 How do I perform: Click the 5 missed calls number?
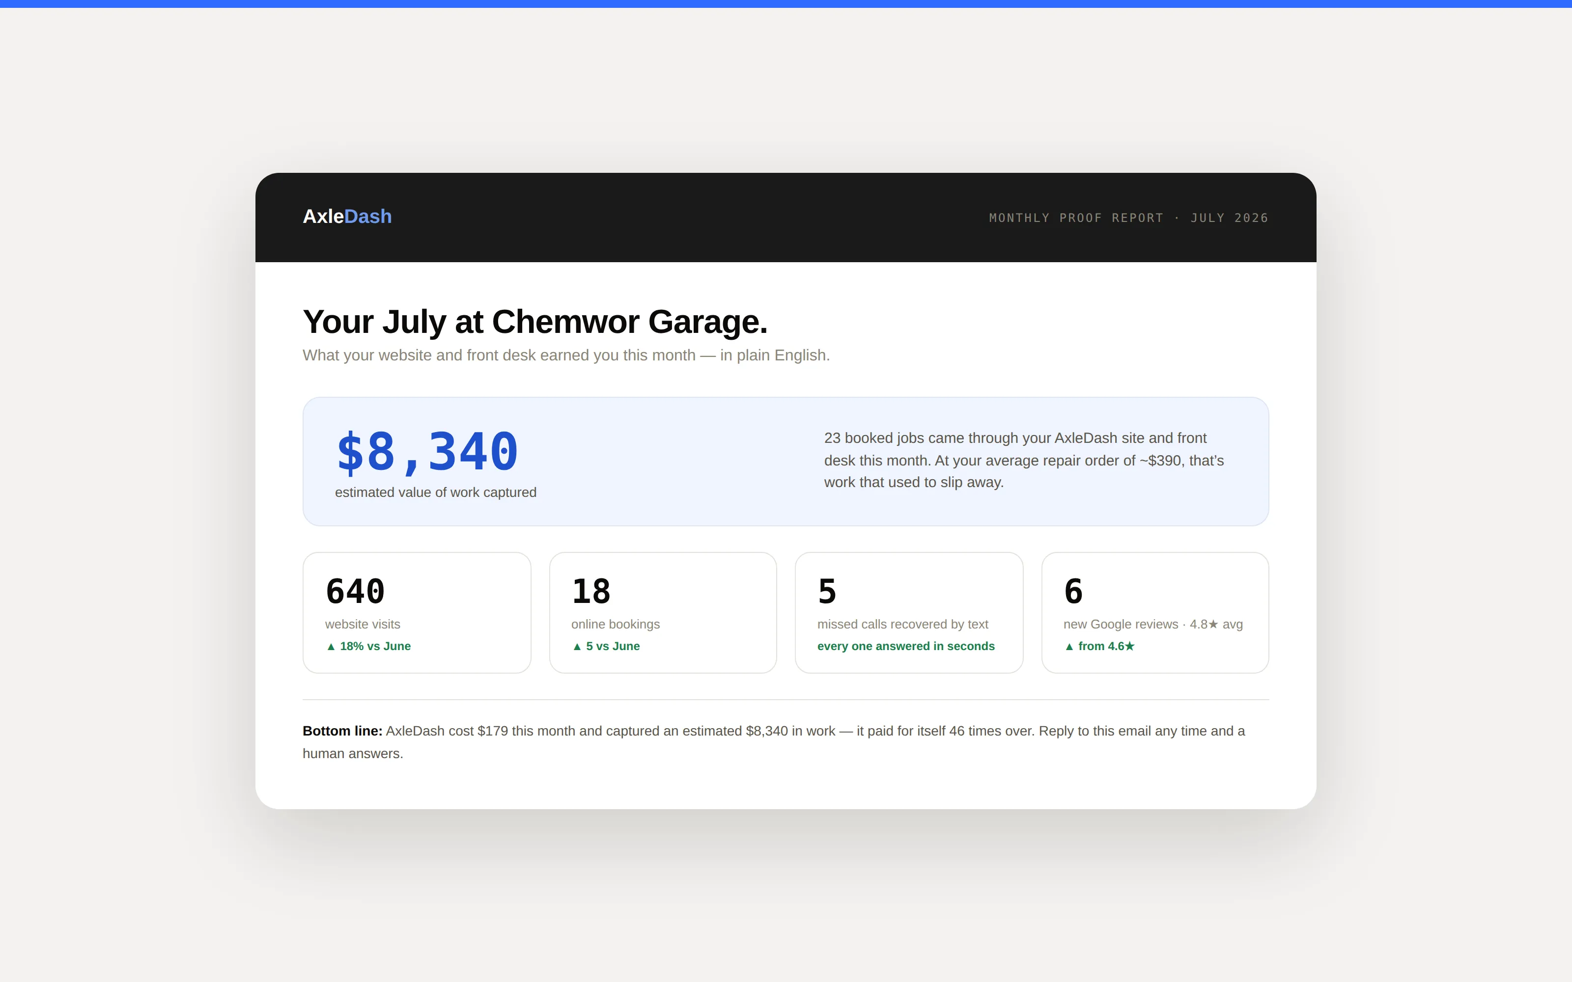(x=827, y=591)
